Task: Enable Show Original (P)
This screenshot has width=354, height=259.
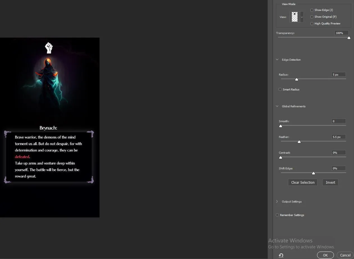Action: click(312, 17)
